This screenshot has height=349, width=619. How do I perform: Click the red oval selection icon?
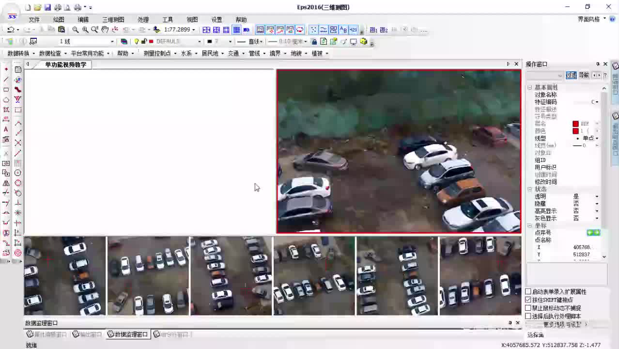[x=300, y=30]
